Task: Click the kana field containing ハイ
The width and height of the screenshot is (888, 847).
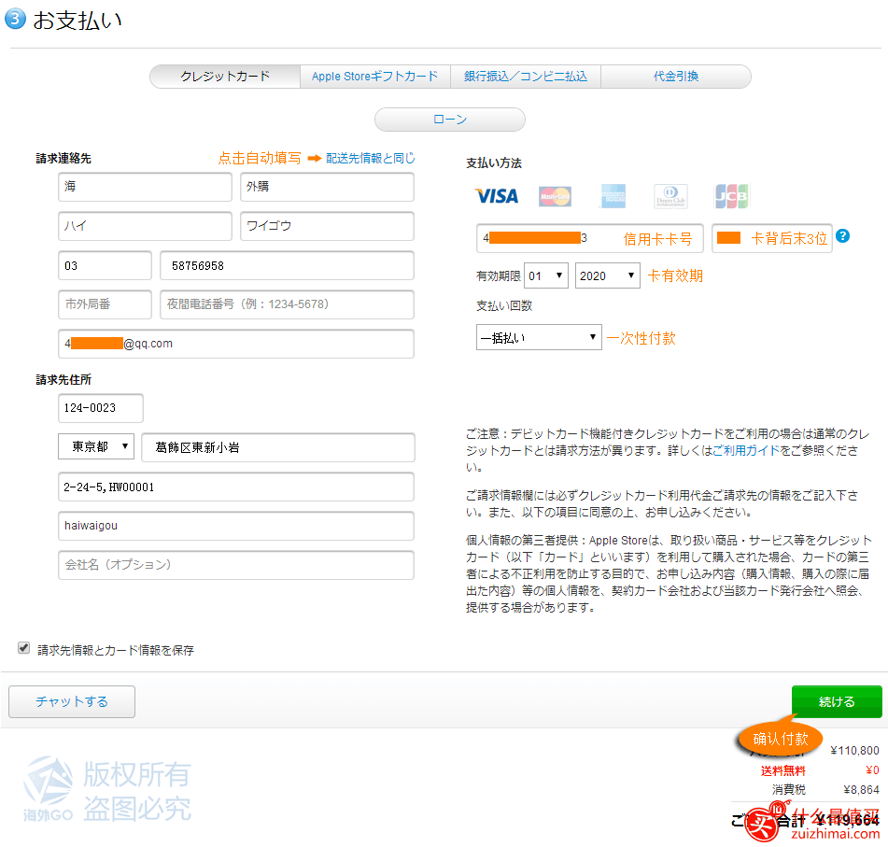Action: coord(145,226)
